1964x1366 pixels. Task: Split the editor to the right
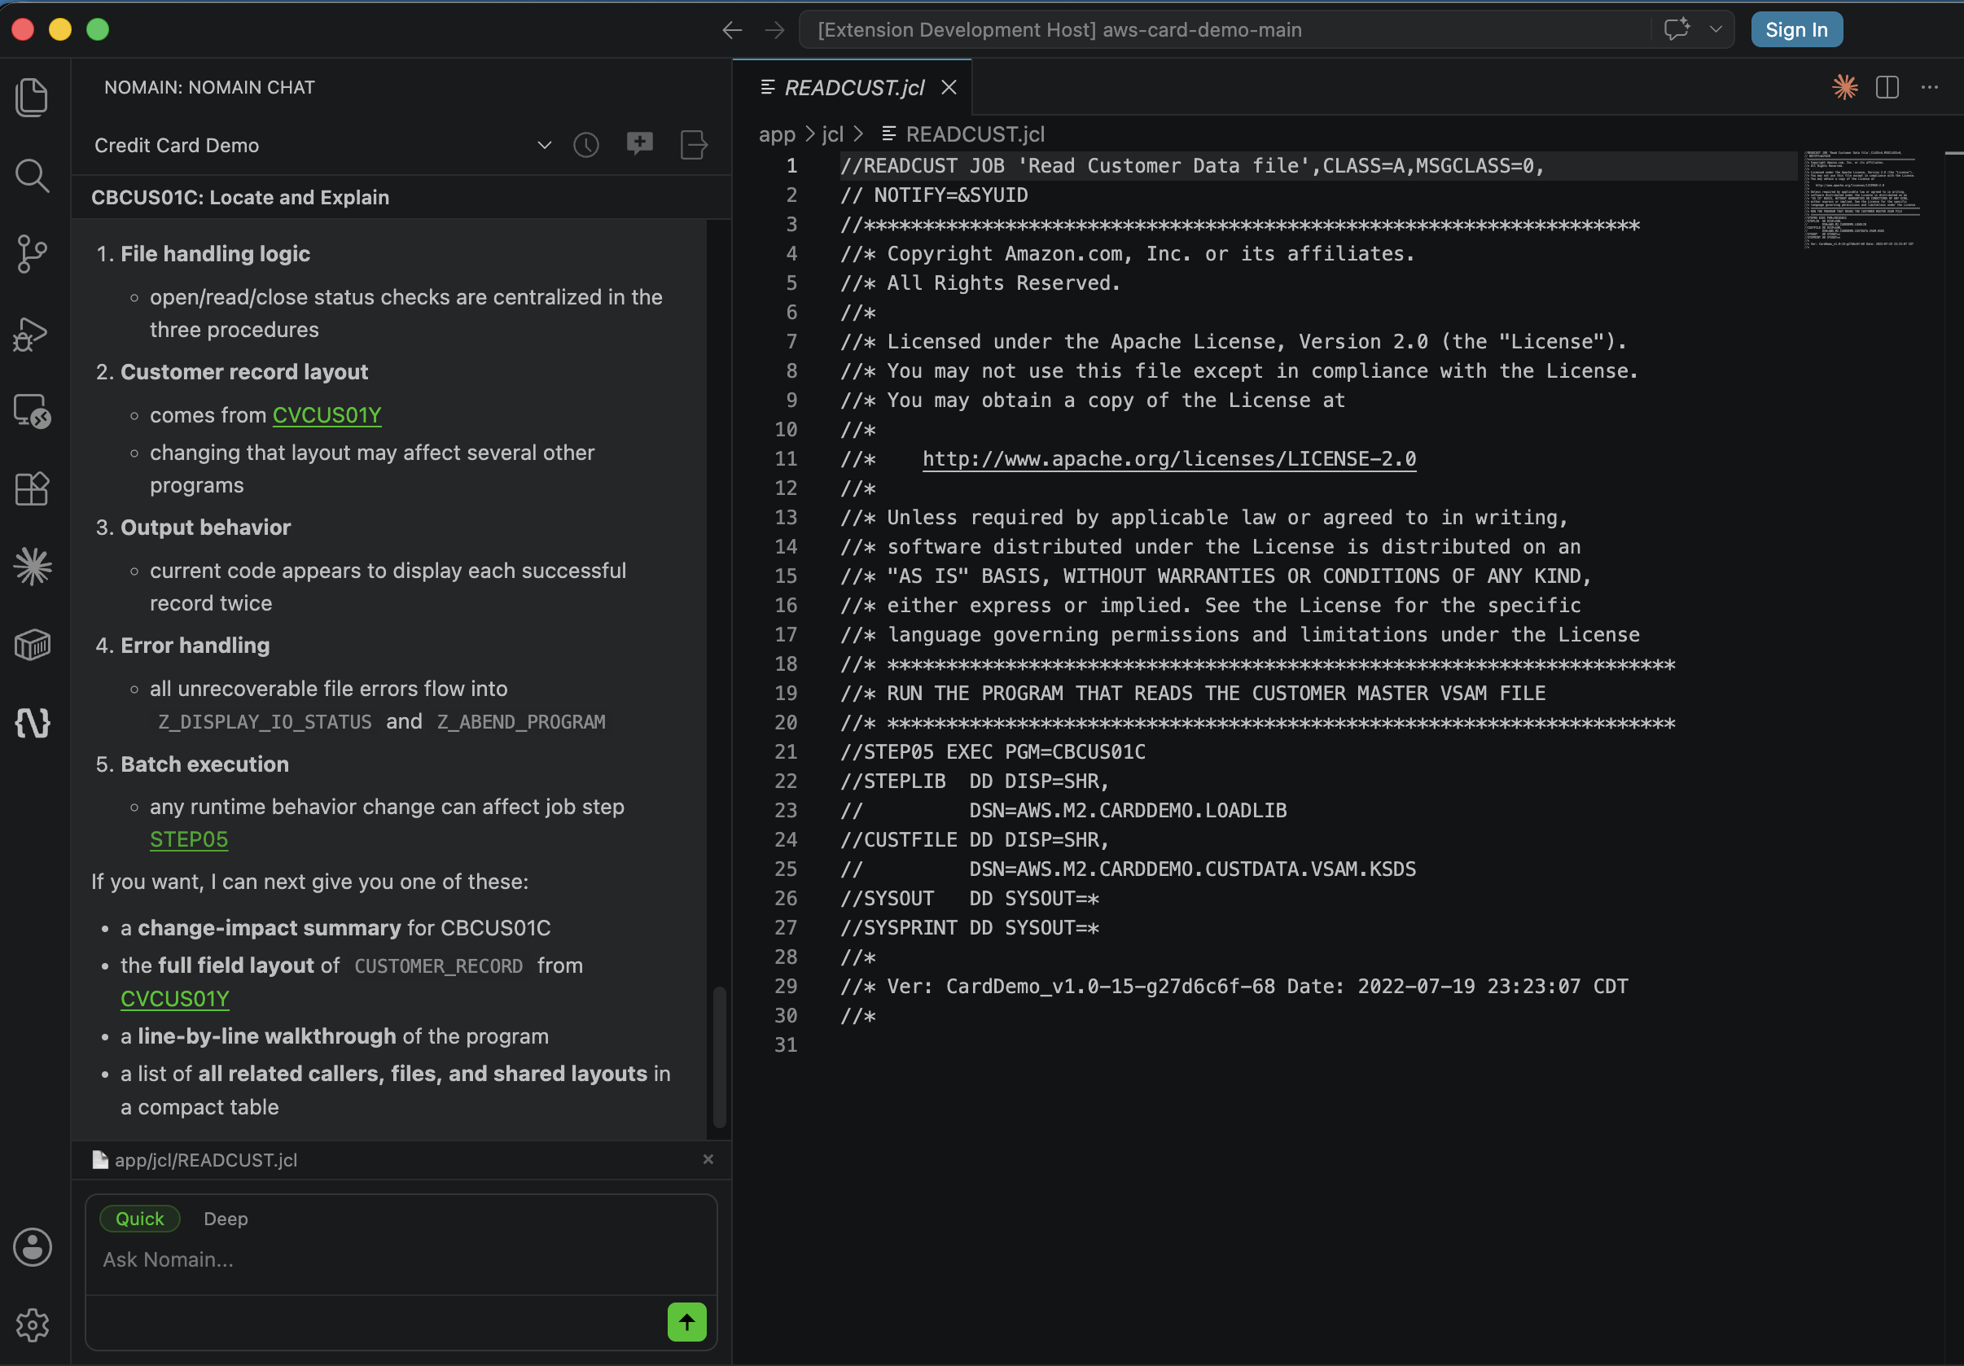pyautogui.click(x=1887, y=87)
